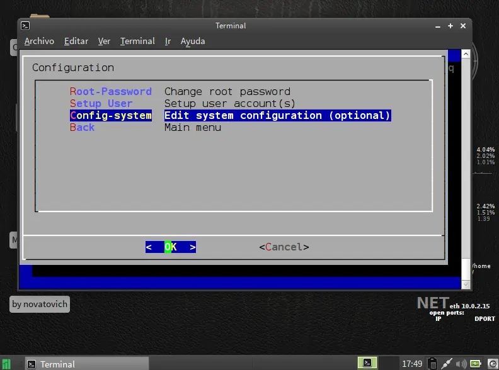Click 'Edit system configuration (optional)' text
Image resolution: width=499 pixels, height=370 pixels.
[x=277, y=115]
